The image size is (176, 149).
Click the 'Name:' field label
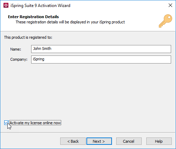[x=16, y=49]
